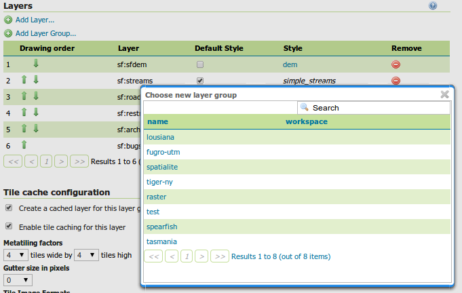Select the tiger-ny layer group

tap(159, 182)
